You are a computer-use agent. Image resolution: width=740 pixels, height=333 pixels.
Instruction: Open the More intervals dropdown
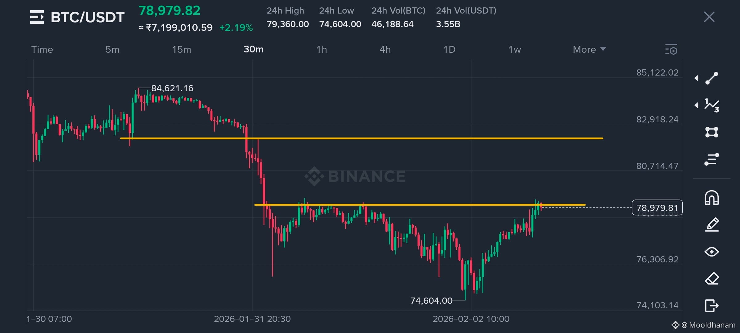point(589,49)
